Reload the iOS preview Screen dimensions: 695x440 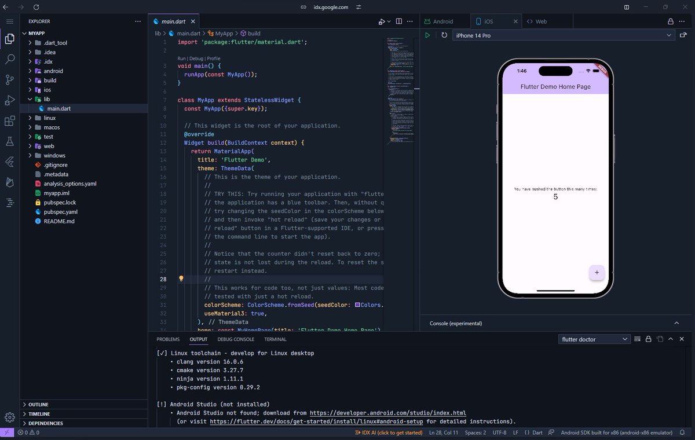click(444, 35)
